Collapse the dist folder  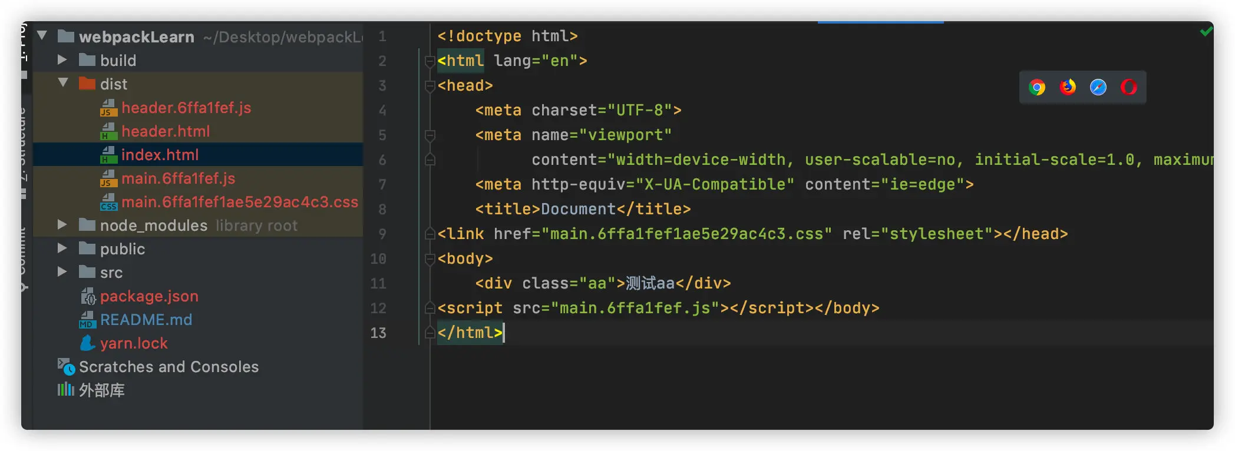[63, 82]
